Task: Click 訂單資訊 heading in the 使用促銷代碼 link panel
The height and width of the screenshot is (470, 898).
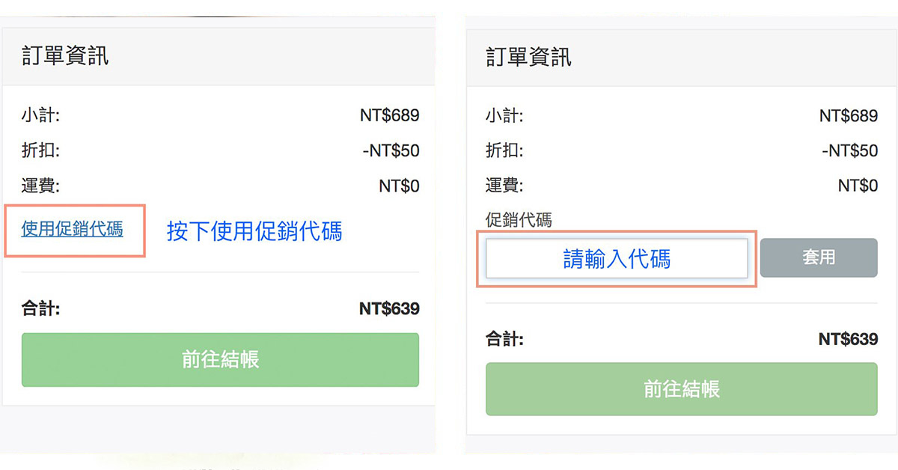Action: [x=65, y=56]
